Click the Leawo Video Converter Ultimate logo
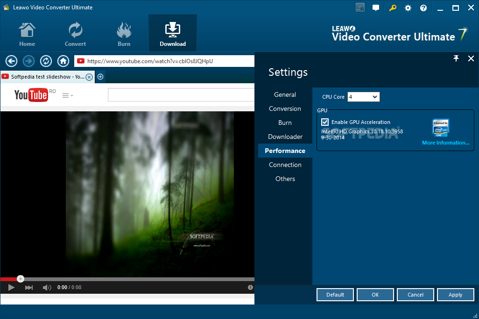The width and height of the screenshot is (479, 319). [399, 34]
